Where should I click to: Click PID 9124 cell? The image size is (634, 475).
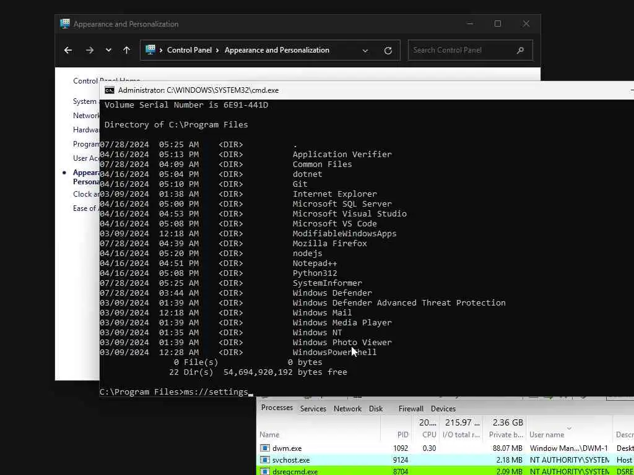[x=401, y=460]
